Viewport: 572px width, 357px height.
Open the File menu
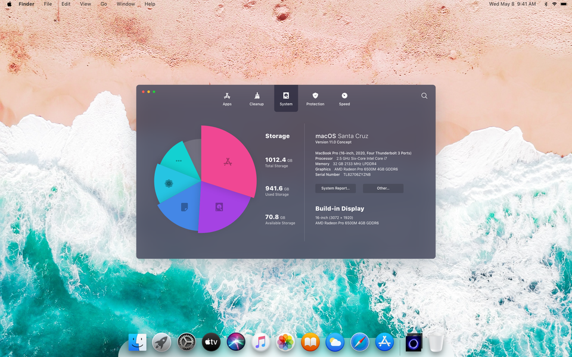point(48,4)
